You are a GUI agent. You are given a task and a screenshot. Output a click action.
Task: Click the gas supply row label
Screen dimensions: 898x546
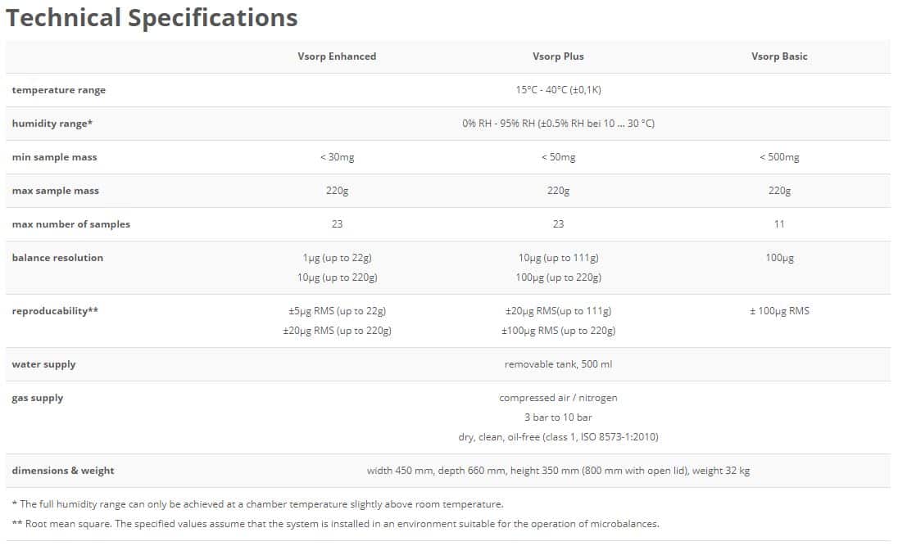click(x=38, y=398)
